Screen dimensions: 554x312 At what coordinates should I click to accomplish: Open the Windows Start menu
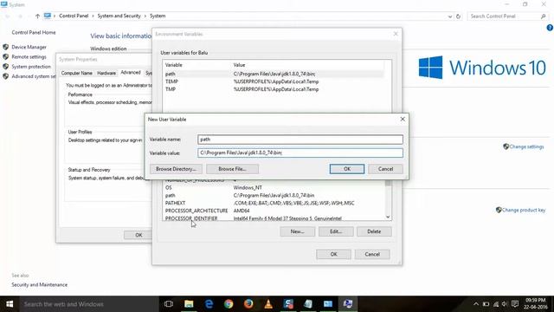pyautogui.click(x=10, y=304)
